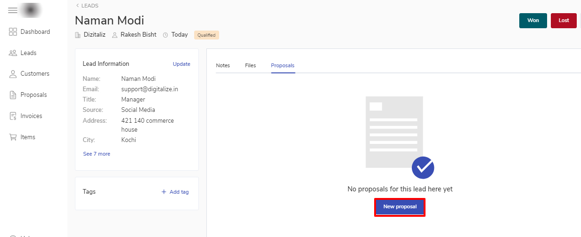Click the New proposal button

(x=400, y=207)
